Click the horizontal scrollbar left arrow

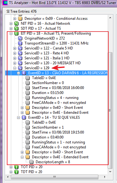[x=8, y=177]
